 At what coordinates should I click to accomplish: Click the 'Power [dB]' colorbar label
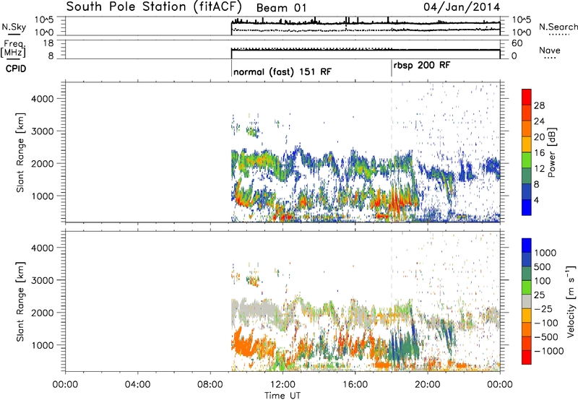(551, 152)
